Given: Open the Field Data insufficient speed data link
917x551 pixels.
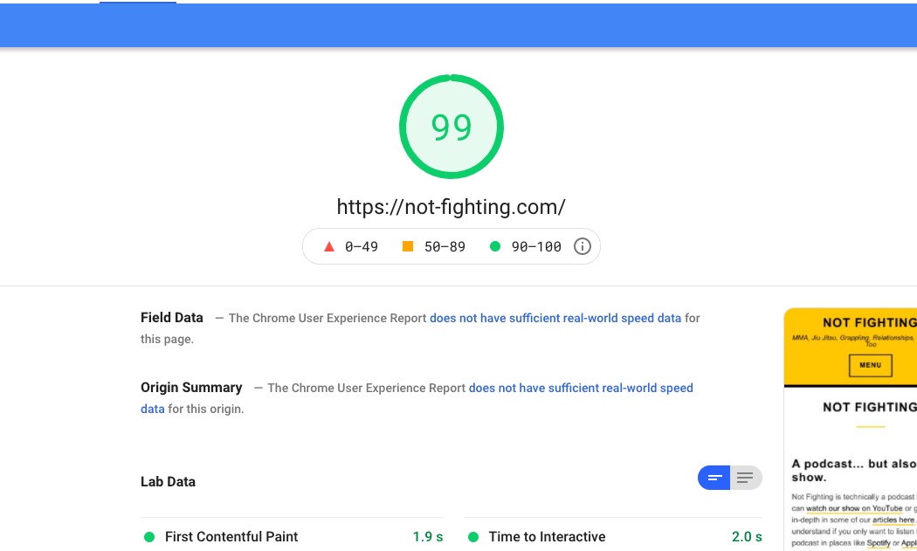Looking at the screenshot, I should click(x=555, y=319).
